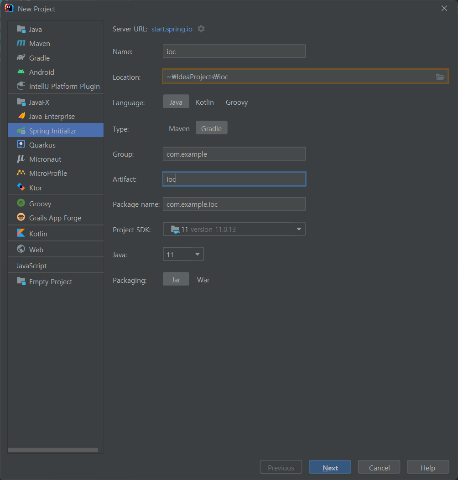Click the Previous button
The image size is (458, 480).
coord(281,467)
